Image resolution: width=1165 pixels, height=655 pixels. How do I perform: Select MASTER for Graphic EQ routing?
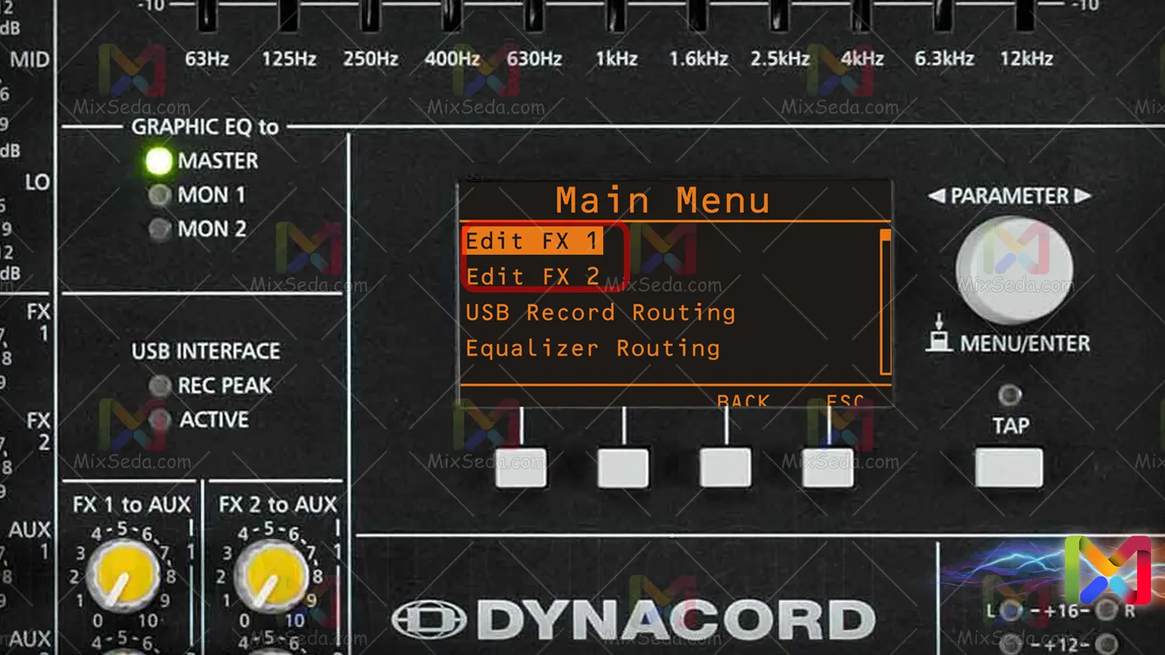click(x=159, y=161)
